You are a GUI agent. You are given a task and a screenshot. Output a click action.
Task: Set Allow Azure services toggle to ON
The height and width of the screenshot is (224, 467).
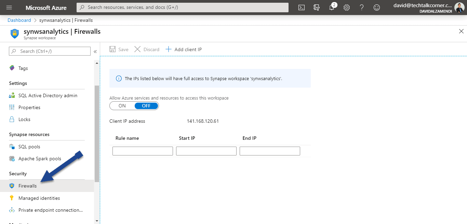121,106
